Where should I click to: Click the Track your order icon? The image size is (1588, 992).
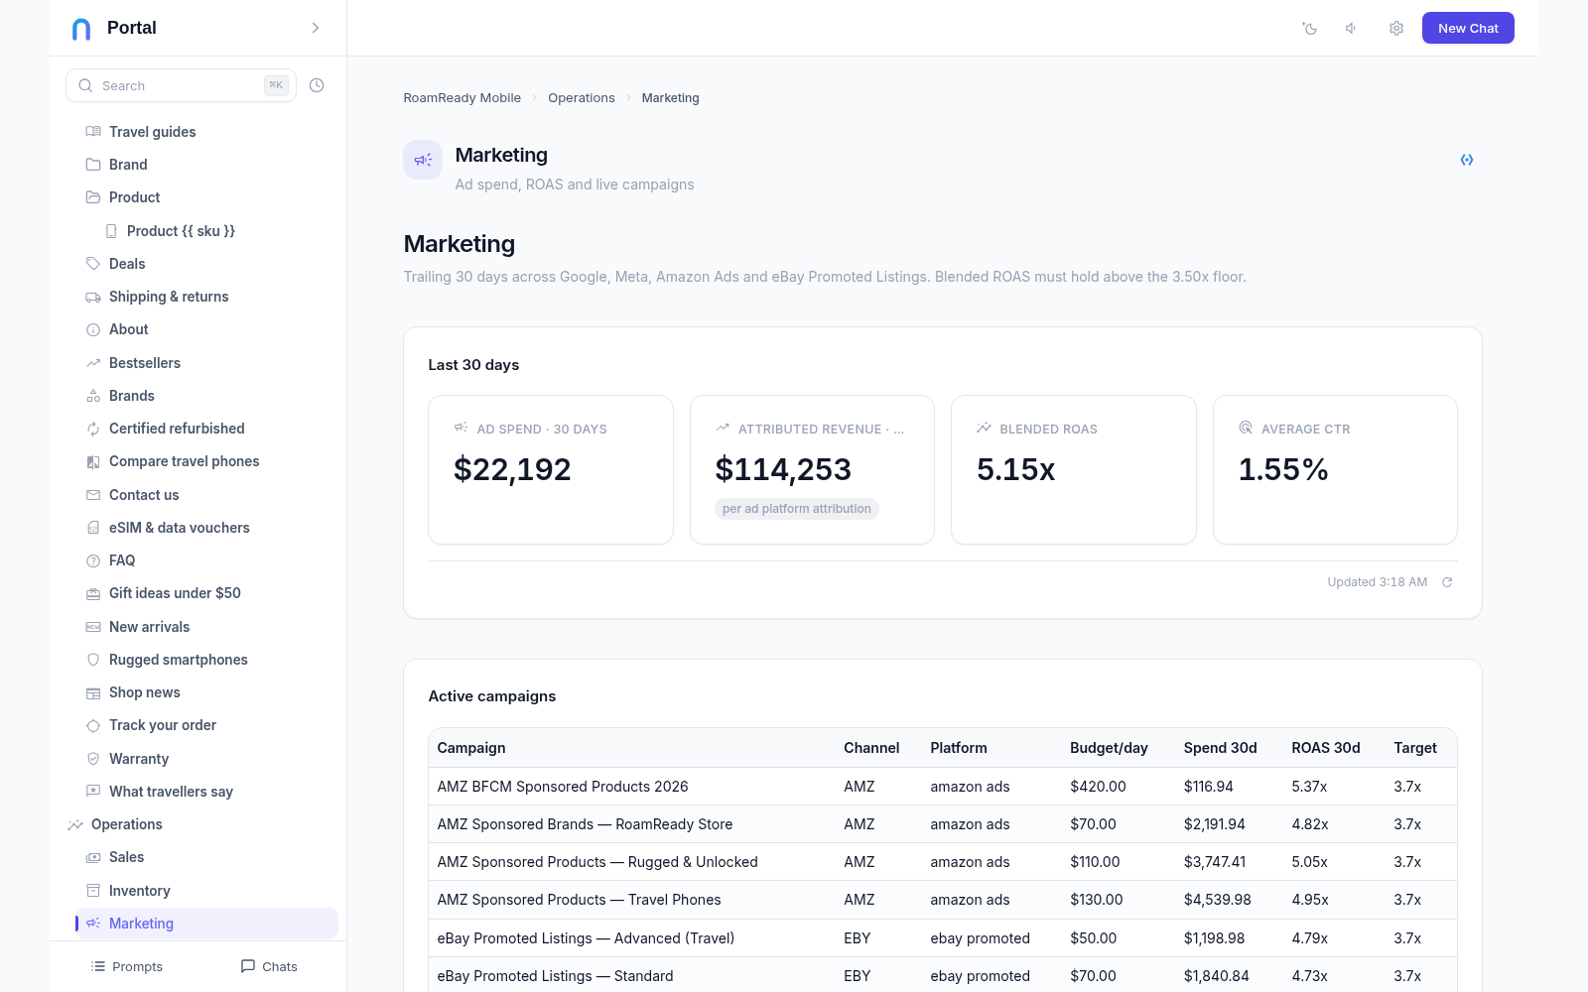(93, 725)
